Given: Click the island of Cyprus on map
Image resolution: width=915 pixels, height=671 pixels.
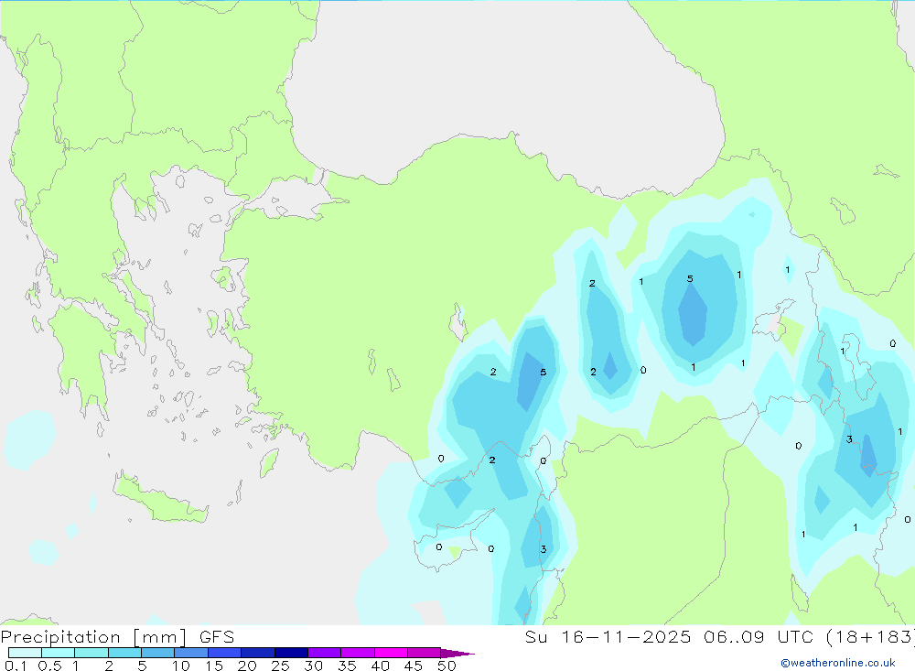Looking at the screenshot, I should pos(452,540).
